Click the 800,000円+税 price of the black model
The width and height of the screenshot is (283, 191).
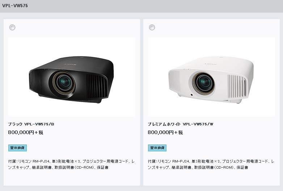tap(26, 132)
